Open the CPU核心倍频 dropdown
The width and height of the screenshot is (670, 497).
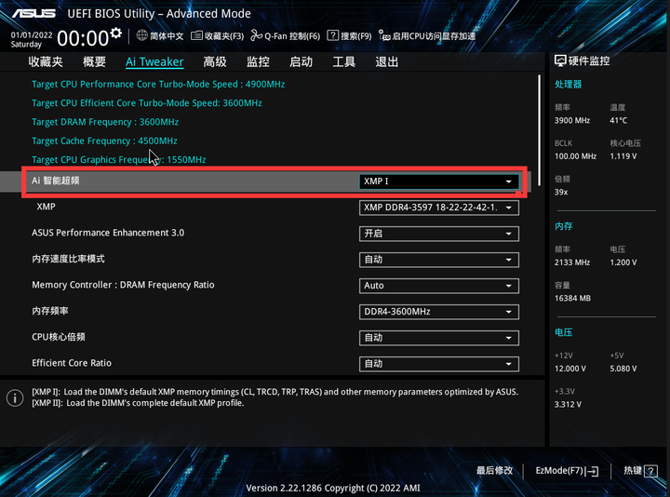click(439, 338)
